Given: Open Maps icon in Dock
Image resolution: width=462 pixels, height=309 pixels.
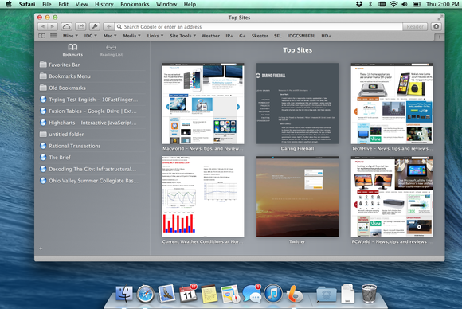Looking at the screenshot, I should (230, 294).
